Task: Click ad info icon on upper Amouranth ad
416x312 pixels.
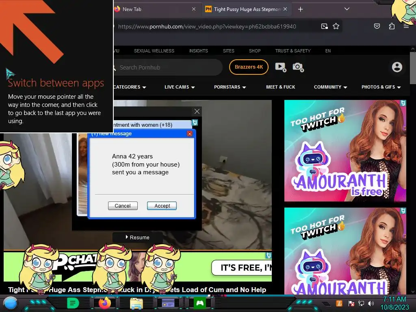Action: [403, 103]
